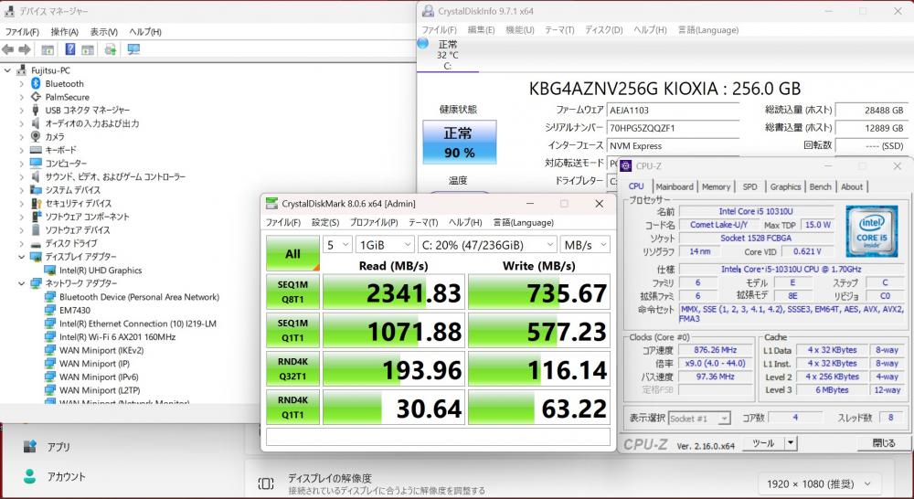The image size is (914, 499).
Task: Click the blue Help icon in Device Manager toolbar
Action: 70,49
